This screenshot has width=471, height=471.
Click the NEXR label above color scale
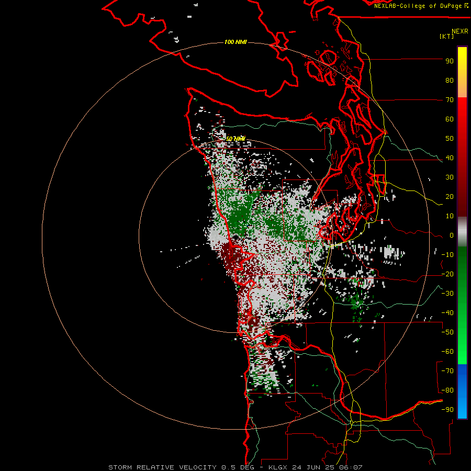coord(460,31)
